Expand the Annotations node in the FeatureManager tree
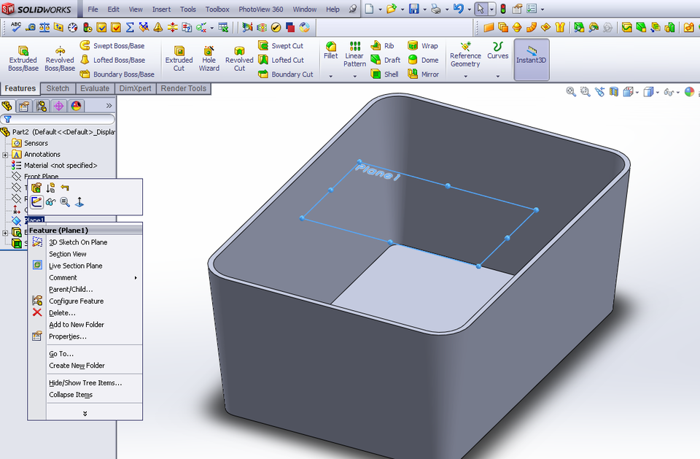 click(x=4, y=154)
